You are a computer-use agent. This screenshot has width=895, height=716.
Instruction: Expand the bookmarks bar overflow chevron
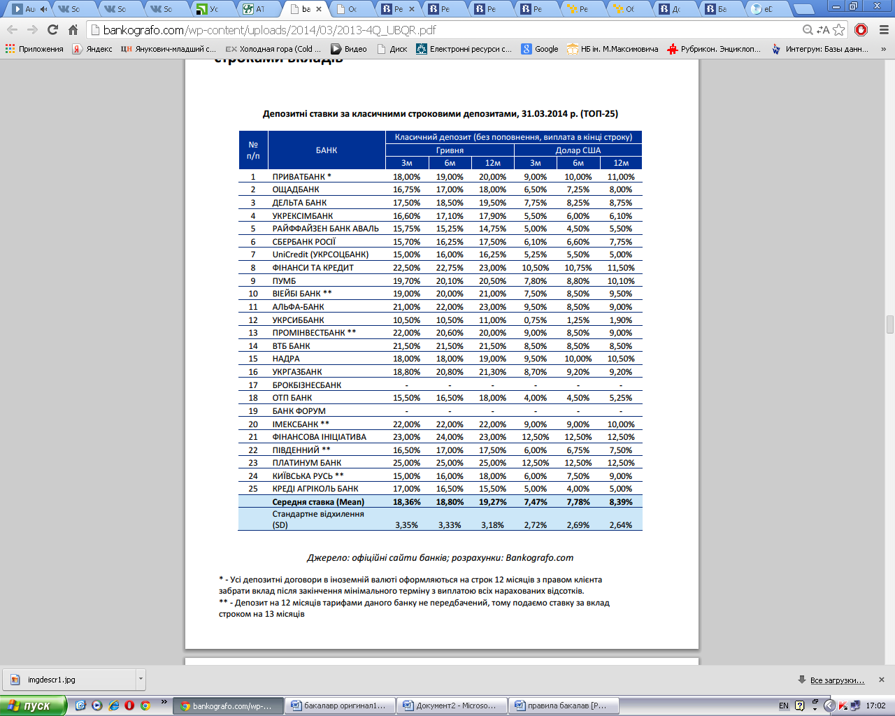(x=883, y=49)
